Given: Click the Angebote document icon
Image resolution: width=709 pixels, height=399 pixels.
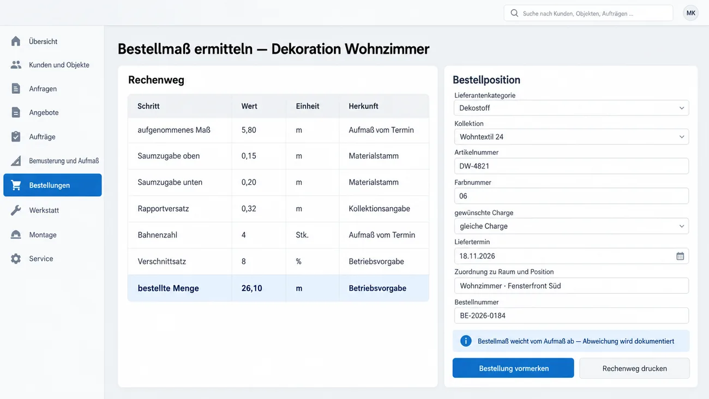Looking at the screenshot, I should point(16,112).
